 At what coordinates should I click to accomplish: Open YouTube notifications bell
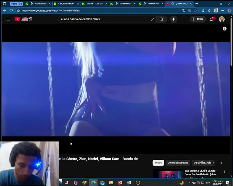pyautogui.click(x=211, y=19)
